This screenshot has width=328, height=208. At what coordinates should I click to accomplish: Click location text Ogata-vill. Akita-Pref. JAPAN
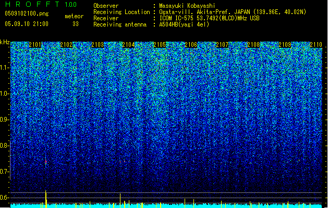click(x=204, y=12)
